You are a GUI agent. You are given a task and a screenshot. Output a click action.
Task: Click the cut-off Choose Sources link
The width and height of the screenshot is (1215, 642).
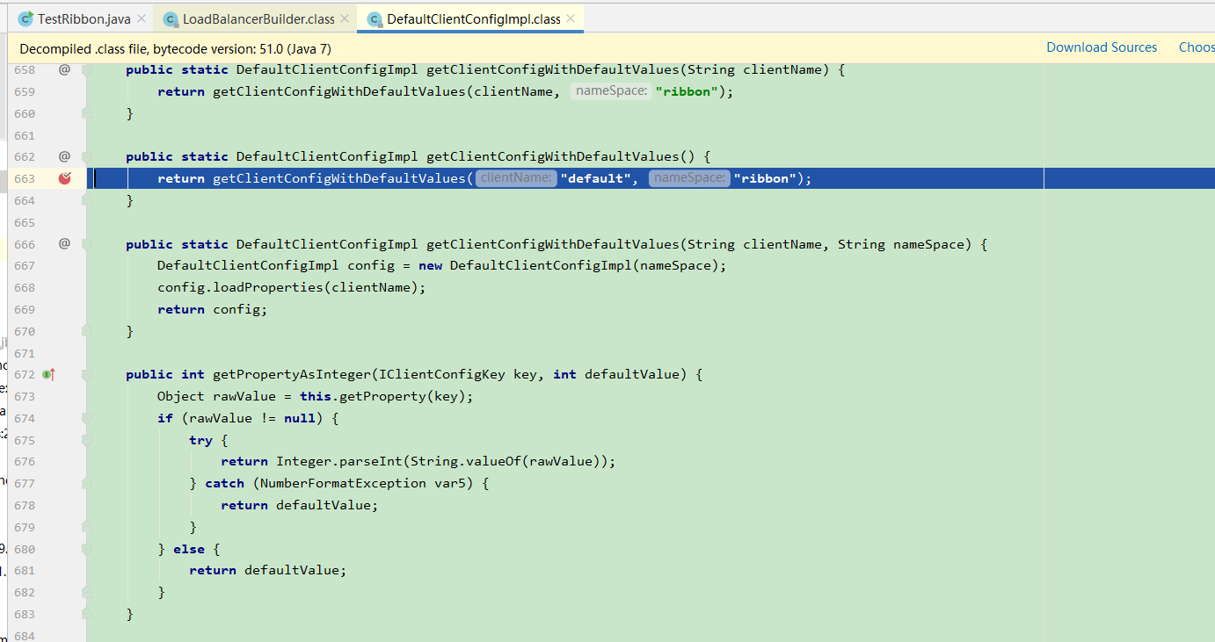[x=1197, y=47]
